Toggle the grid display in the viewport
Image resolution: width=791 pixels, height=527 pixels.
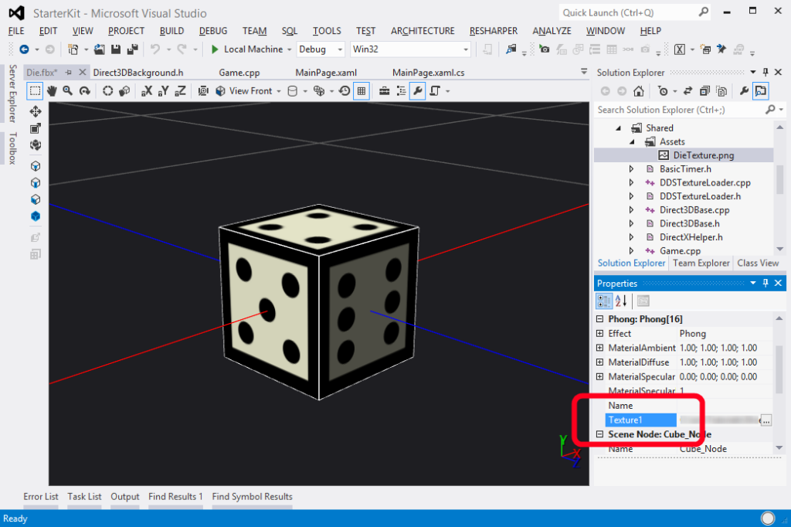pos(362,90)
